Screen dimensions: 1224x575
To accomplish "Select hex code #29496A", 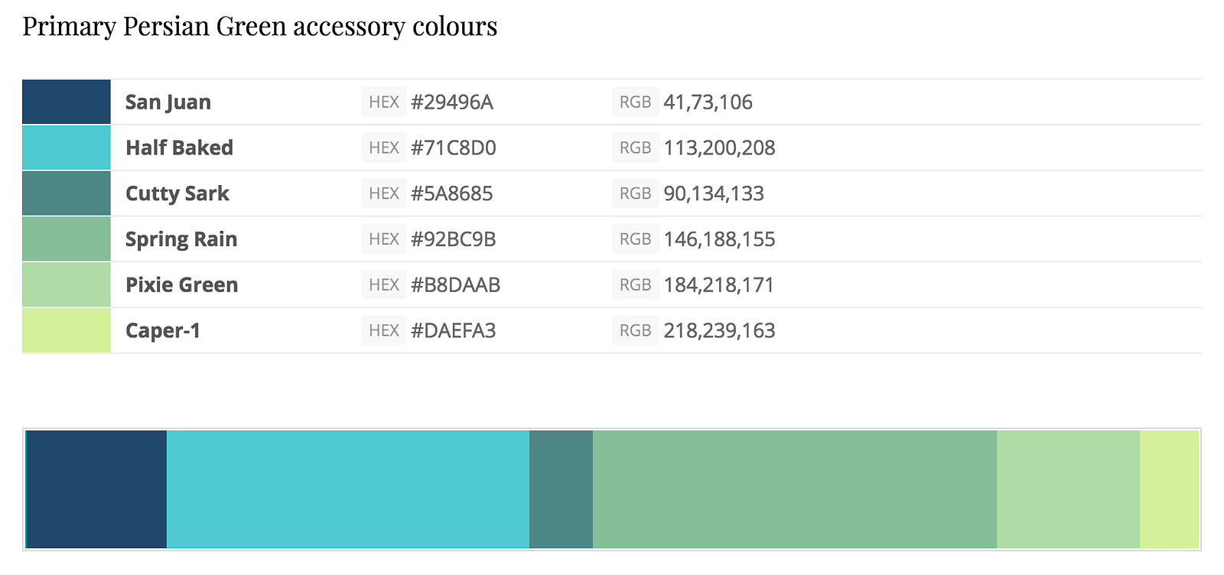I will 452,102.
